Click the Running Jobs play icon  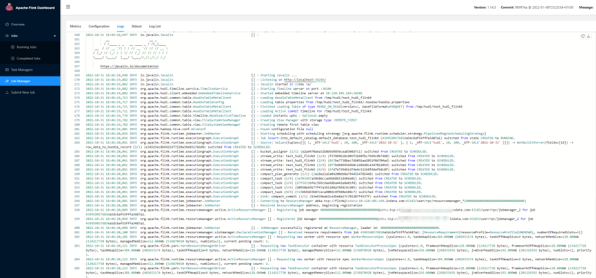12,47
